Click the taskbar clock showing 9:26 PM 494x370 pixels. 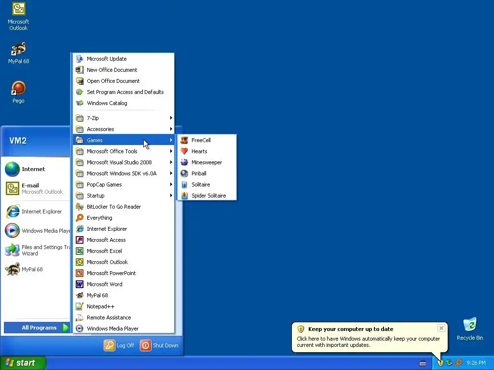476,363
